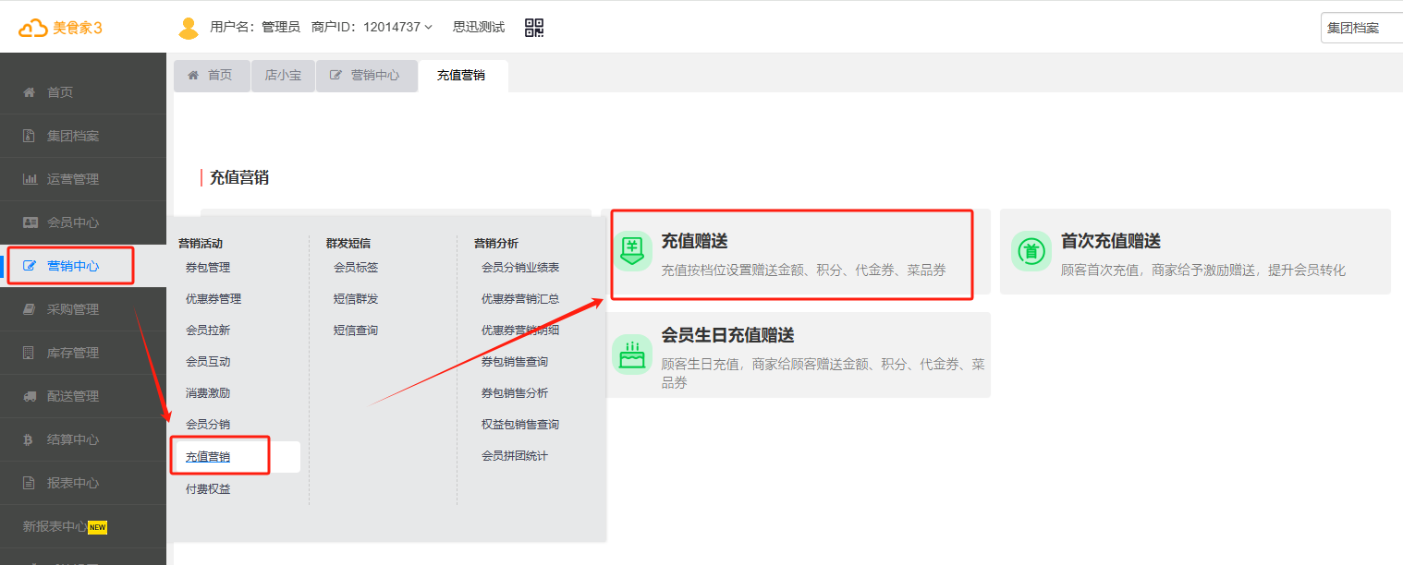Open 集团档案 in the sidebar
The width and height of the screenshot is (1403, 565).
pos(83,136)
